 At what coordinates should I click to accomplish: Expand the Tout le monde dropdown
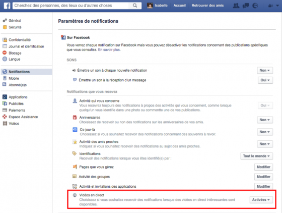pos(257,156)
